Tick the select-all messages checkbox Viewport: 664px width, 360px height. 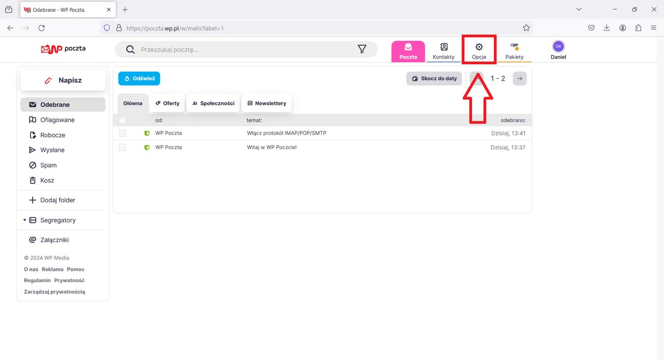(122, 120)
